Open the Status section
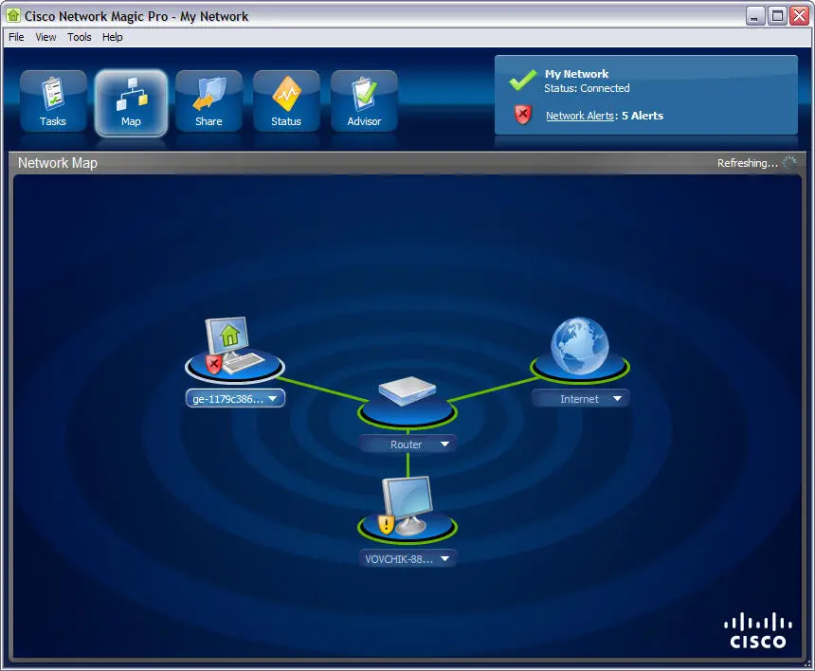 pyautogui.click(x=286, y=101)
